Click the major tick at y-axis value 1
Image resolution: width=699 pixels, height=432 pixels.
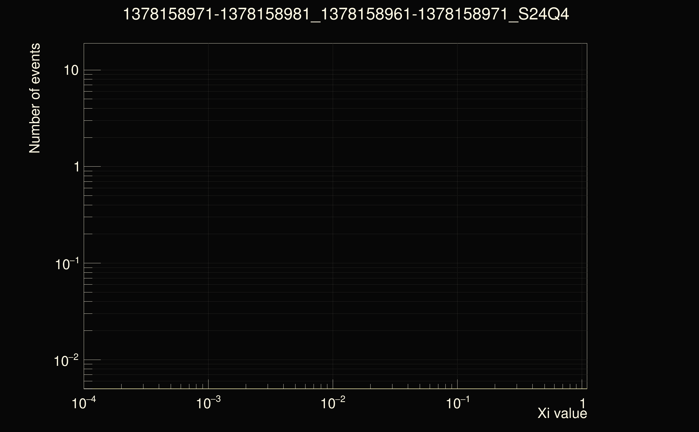tap(92, 166)
